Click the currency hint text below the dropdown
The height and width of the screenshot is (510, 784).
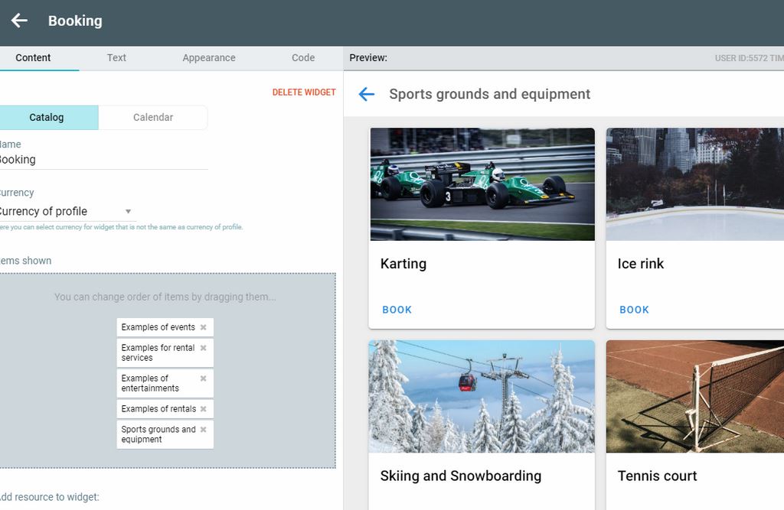(122, 227)
